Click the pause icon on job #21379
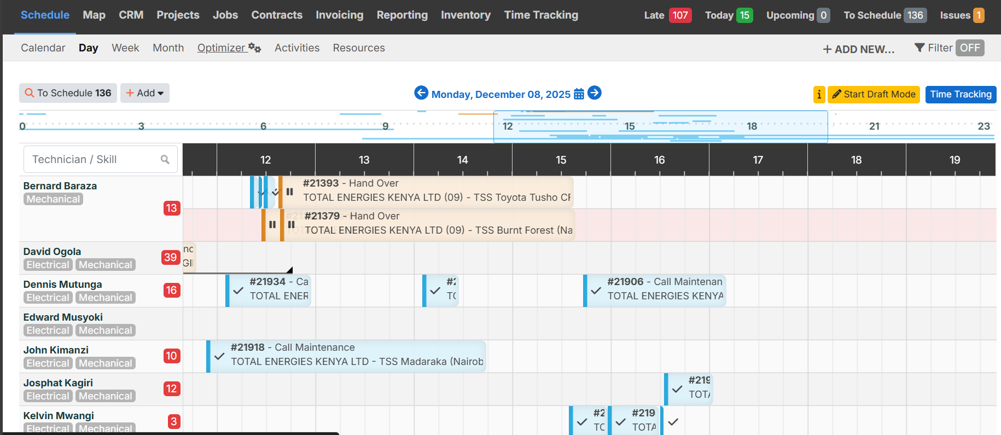 [292, 224]
